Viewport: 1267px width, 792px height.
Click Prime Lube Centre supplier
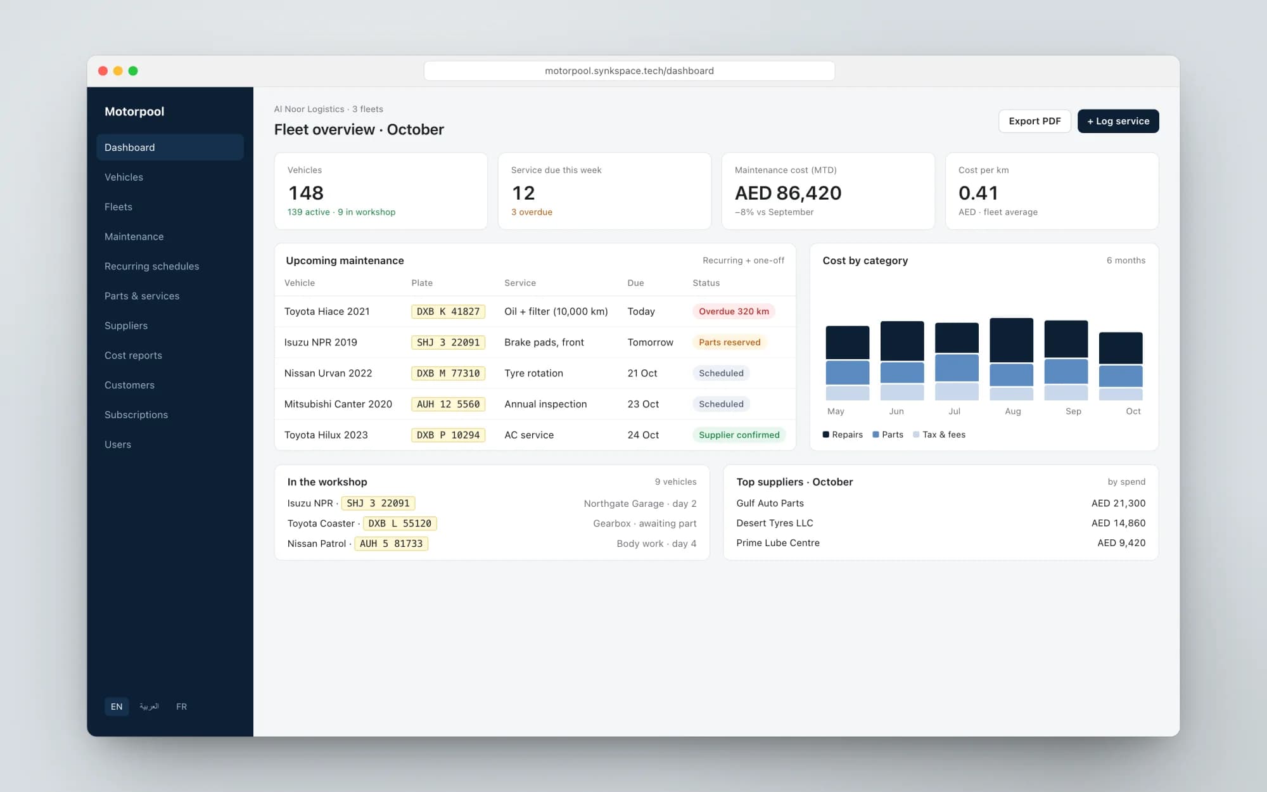click(x=778, y=543)
